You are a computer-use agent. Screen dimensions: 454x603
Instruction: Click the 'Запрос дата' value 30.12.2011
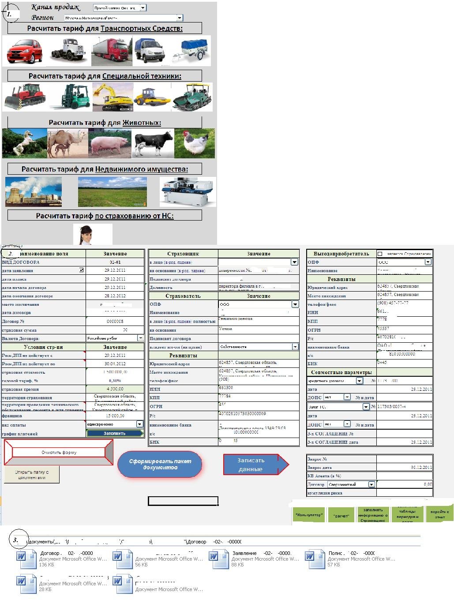(405, 467)
